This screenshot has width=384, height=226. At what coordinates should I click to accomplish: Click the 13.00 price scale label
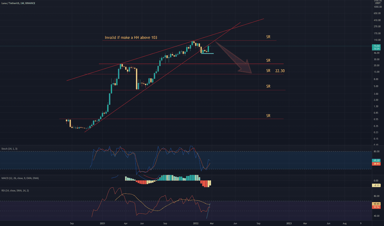click(x=377, y=72)
